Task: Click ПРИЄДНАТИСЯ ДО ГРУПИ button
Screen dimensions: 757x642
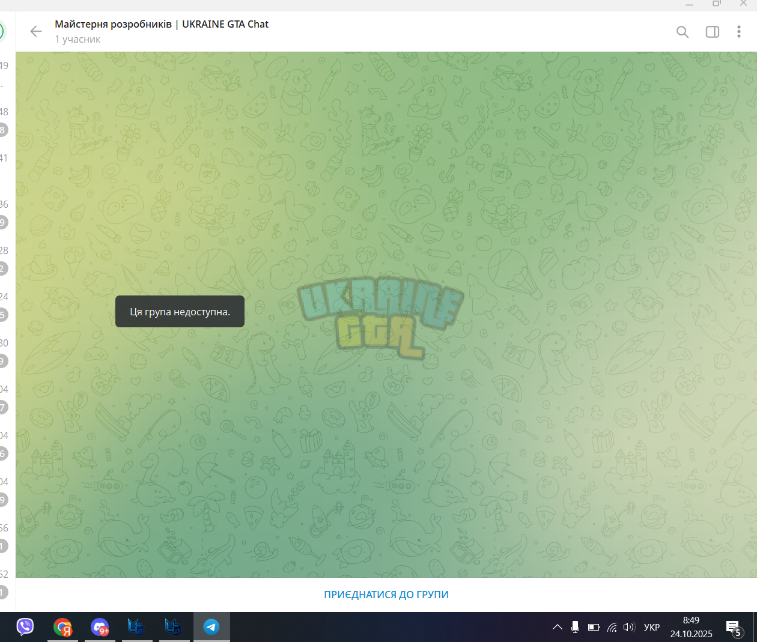Action: click(x=386, y=595)
